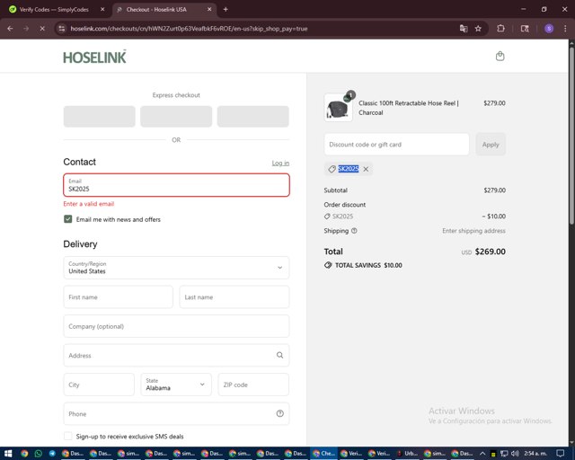The width and height of the screenshot is (575, 460).
Task: Go back to the previous page
Action: coord(10,29)
